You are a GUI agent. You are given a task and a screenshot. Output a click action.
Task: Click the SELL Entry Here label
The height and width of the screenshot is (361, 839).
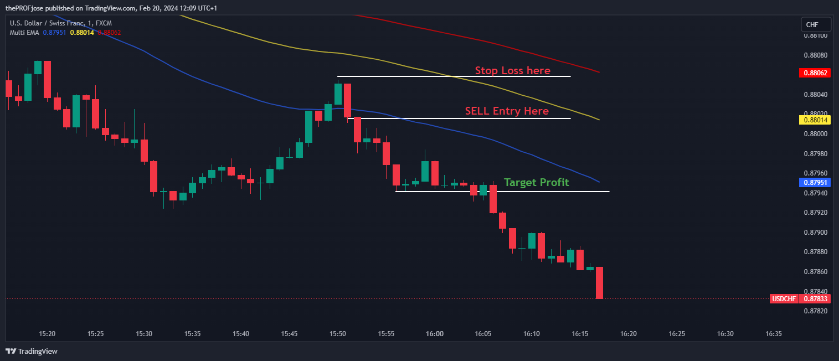point(507,111)
